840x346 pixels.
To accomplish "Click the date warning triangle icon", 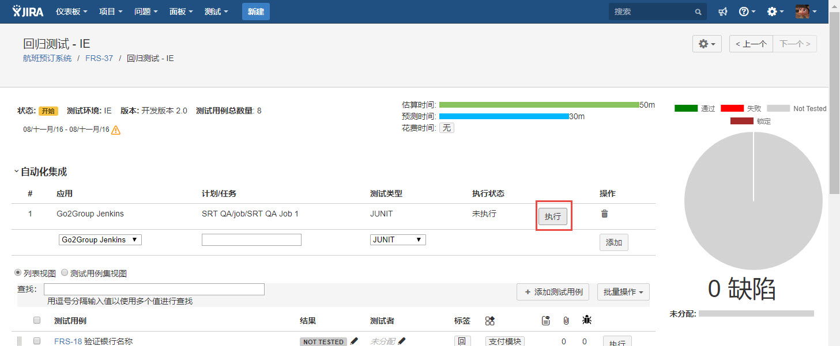I will pos(115,130).
